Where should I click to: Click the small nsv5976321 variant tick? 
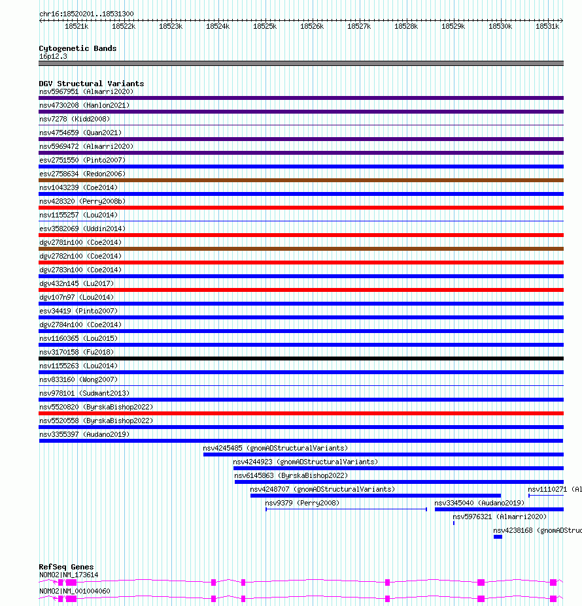454,523
